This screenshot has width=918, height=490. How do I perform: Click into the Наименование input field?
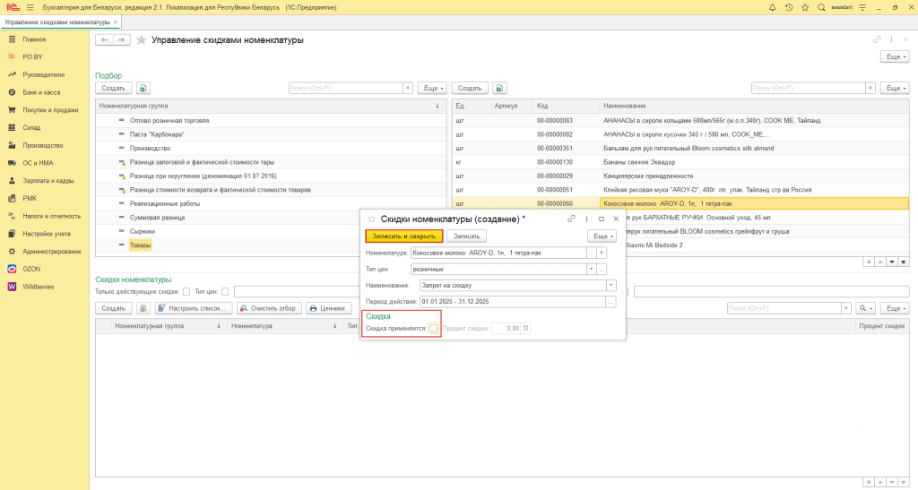click(513, 286)
